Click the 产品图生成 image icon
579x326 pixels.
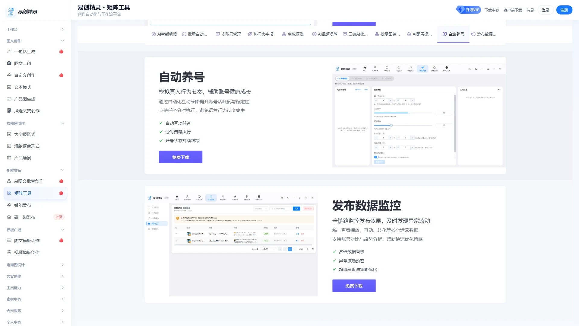(9, 99)
